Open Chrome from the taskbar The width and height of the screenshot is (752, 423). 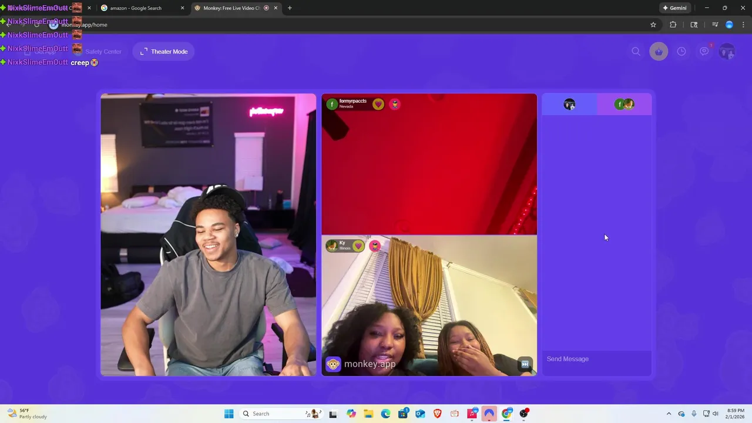pyautogui.click(x=506, y=414)
